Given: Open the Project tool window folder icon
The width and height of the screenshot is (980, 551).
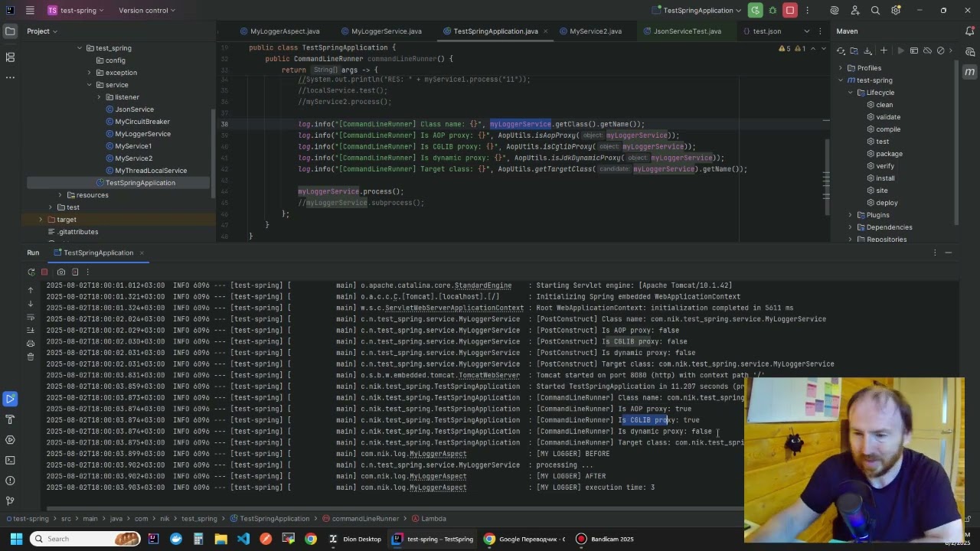Looking at the screenshot, I should click(10, 31).
